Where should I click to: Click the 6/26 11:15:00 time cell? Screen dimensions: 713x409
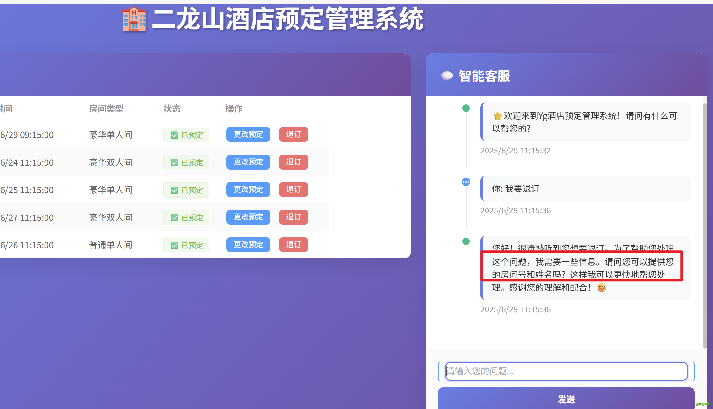[27, 245]
